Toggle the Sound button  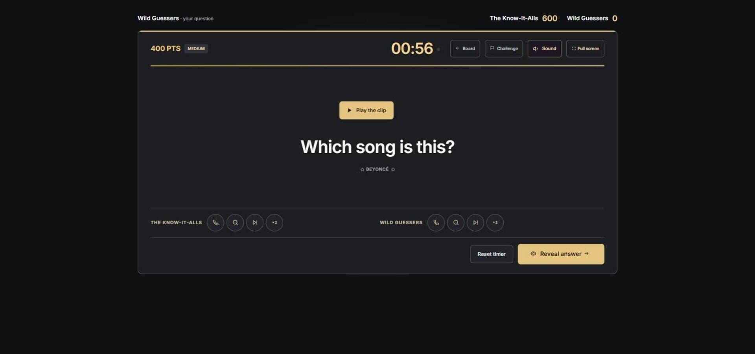544,49
